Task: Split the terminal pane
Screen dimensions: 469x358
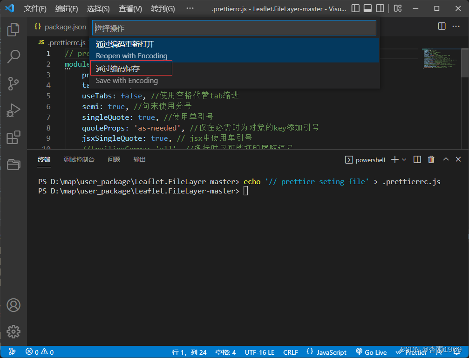Action: tap(417, 159)
